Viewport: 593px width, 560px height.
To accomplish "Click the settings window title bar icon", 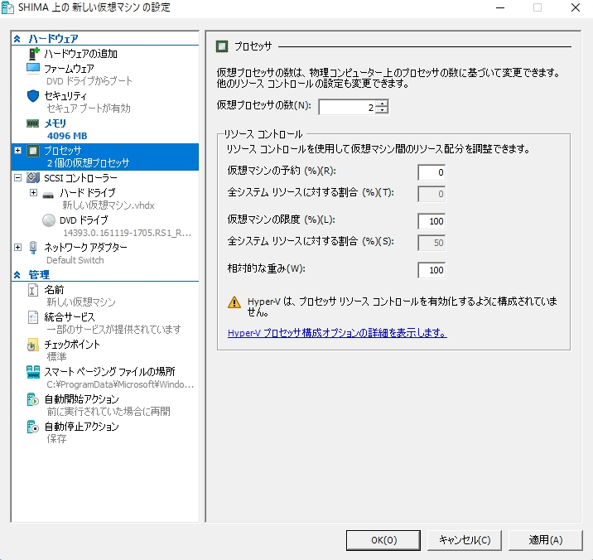I will point(7,7).
